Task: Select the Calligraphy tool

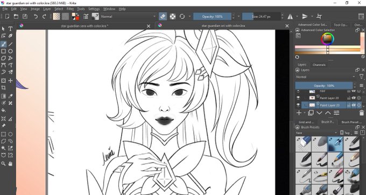Action: (11, 36)
